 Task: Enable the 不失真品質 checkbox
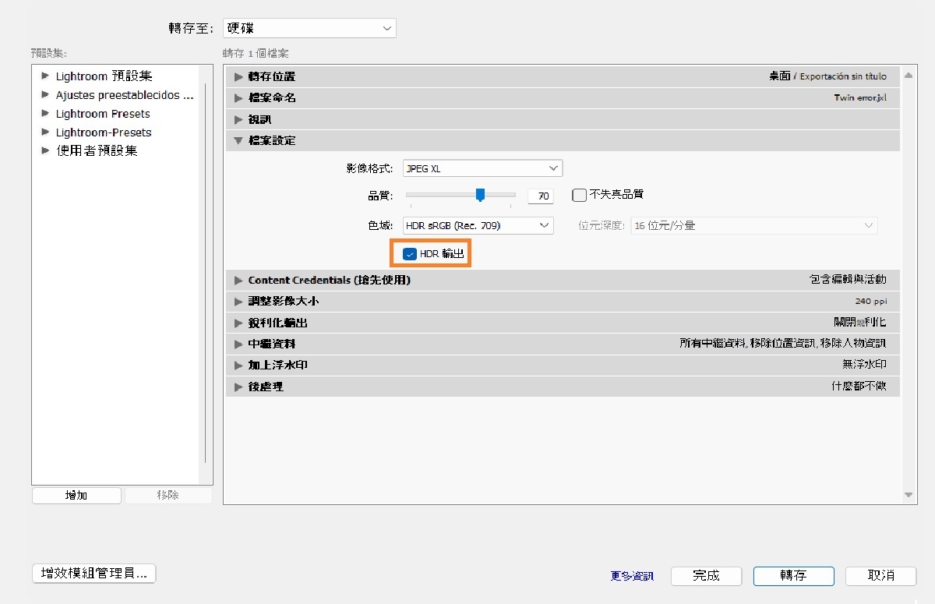coord(579,195)
